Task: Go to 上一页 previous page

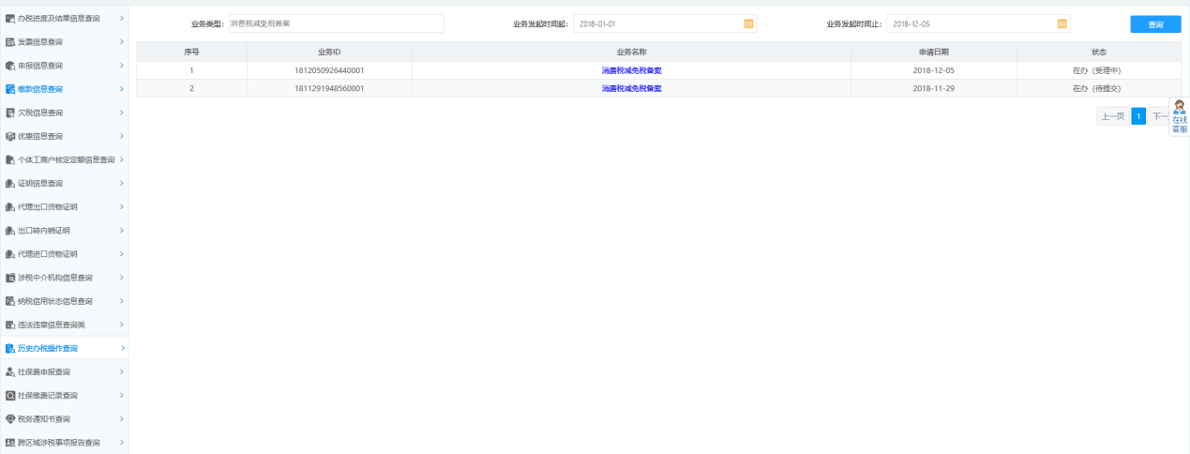Action: 1112,116
